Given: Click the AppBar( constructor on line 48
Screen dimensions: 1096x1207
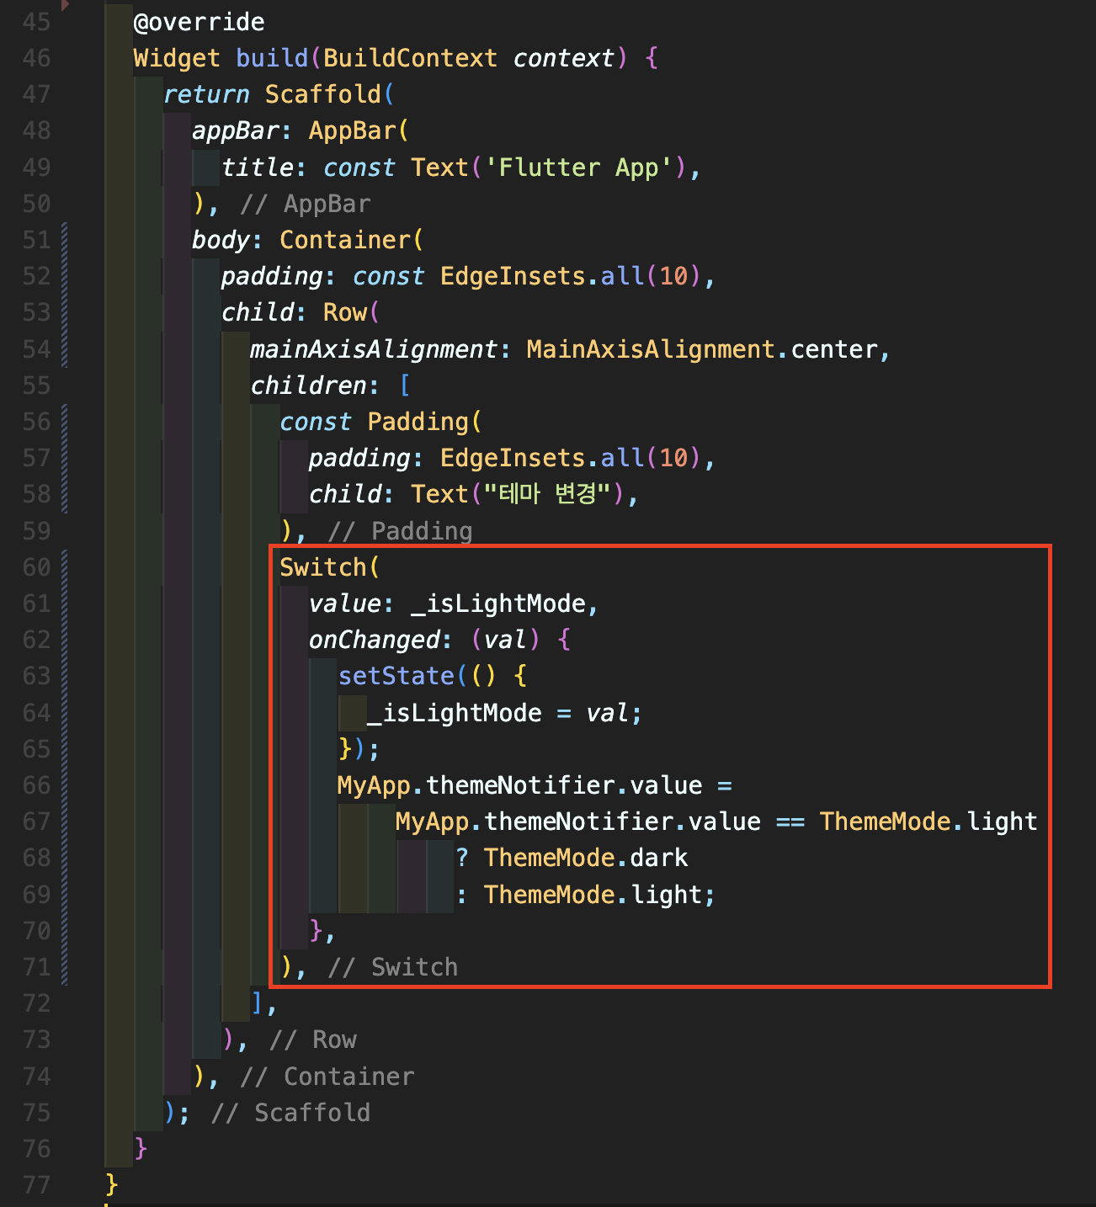Looking at the screenshot, I should pos(359,130).
